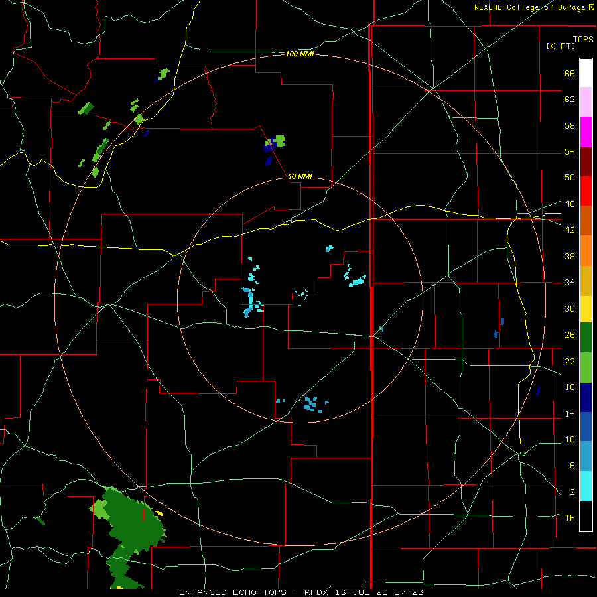Screen dimensions: 597x597
Task: Click the legend value 6
Action: coord(572,466)
